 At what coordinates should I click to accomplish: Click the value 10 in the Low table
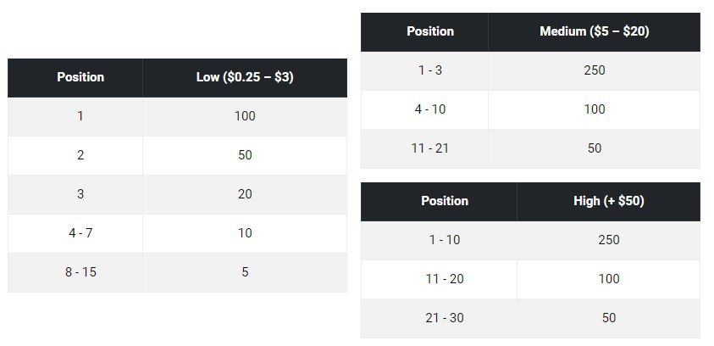pyautogui.click(x=245, y=233)
